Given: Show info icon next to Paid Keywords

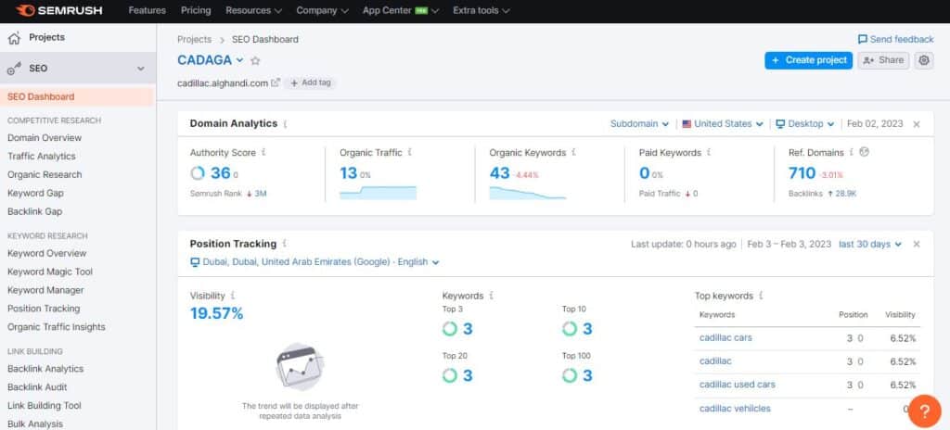Looking at the screenshot, I should [x=708, y=153].
